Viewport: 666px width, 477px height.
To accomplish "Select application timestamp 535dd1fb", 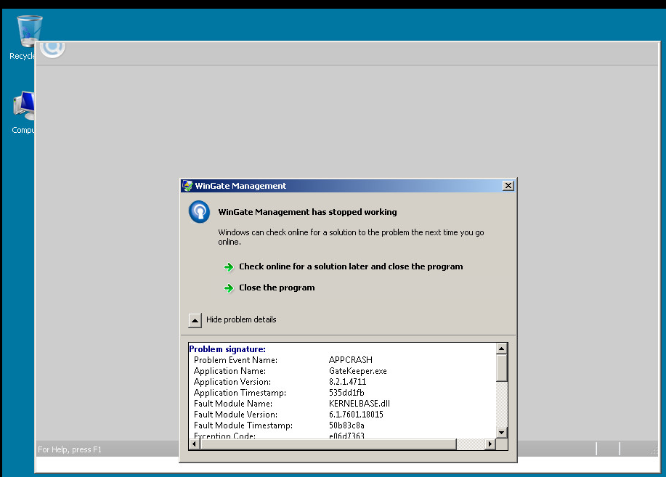I will point(346,393).
